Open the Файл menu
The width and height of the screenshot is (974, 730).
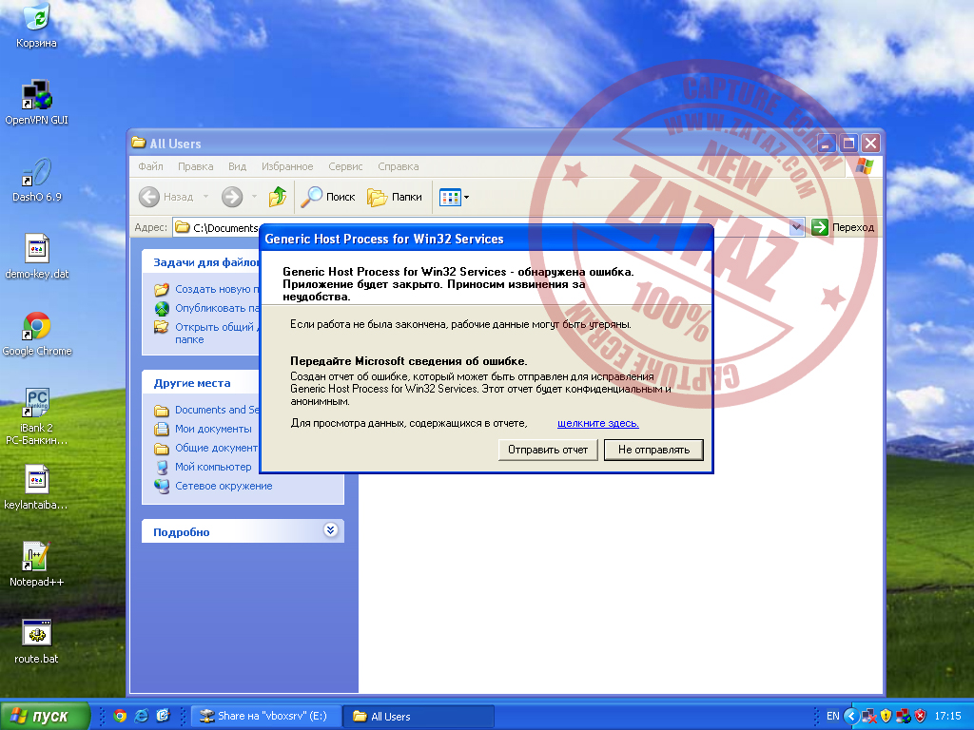click(150, 166)
